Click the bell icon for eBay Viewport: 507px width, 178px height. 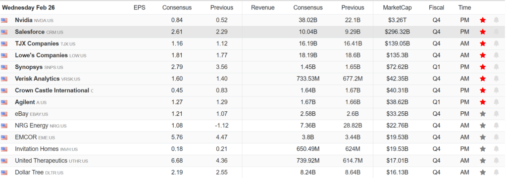496,114
